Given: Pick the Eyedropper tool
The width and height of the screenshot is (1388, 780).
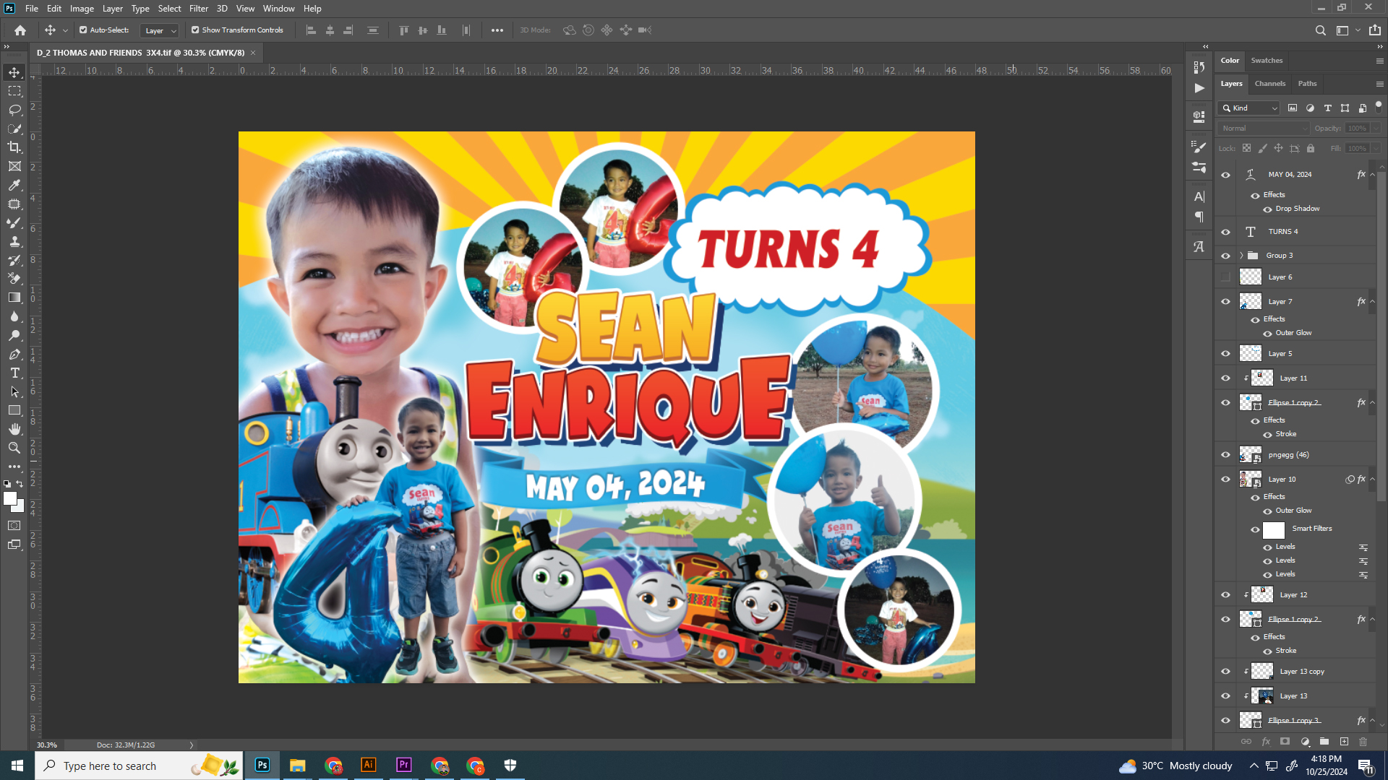Looking at the screenshot, I should pos(14,185).
